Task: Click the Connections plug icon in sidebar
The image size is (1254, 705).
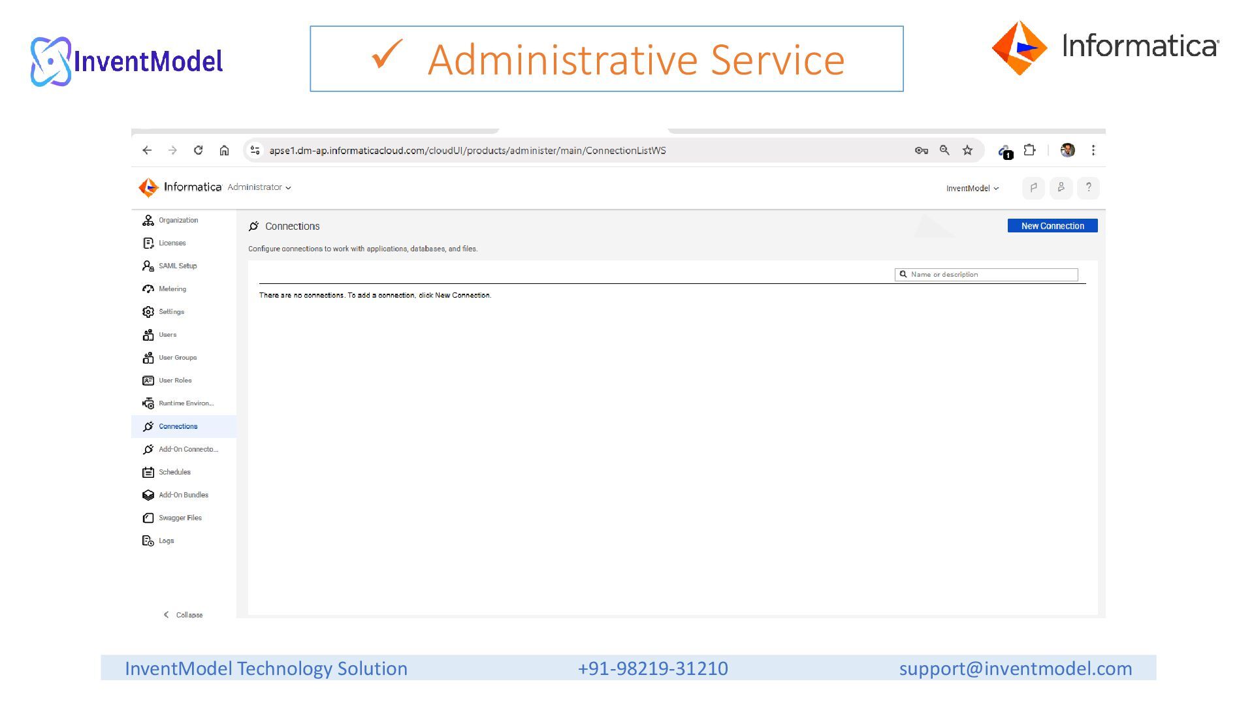Action: point(148,426)
